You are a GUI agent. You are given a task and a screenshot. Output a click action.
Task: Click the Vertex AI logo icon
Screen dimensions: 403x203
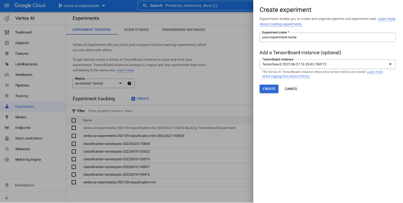coord(7,18)
